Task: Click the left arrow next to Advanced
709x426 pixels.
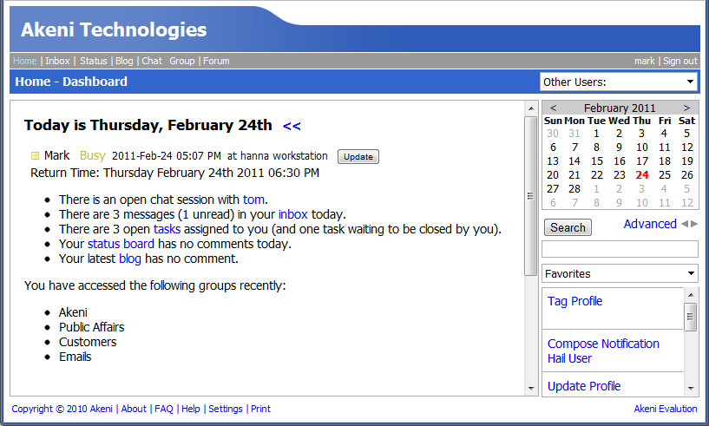Action: pyautogui.click(x=684, y=224)
